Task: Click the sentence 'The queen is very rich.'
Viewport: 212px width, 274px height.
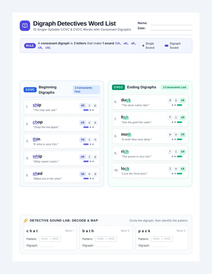Action: (x=136, y=157)
